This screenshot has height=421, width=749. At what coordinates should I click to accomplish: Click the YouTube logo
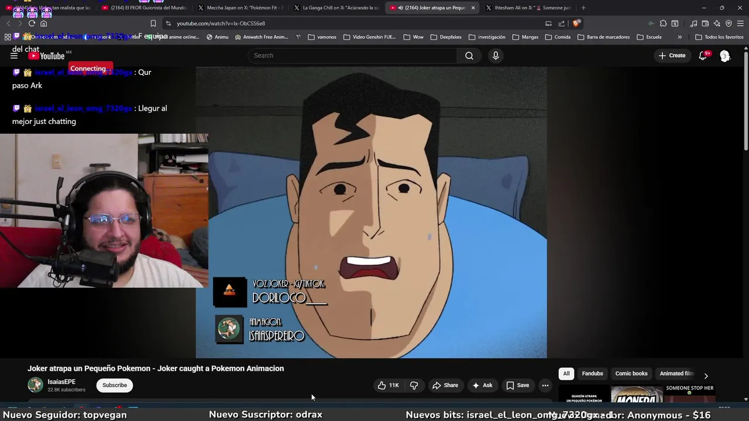[47, 56]
